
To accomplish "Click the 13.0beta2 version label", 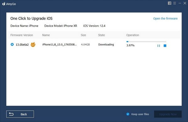I will click(22, 45).
